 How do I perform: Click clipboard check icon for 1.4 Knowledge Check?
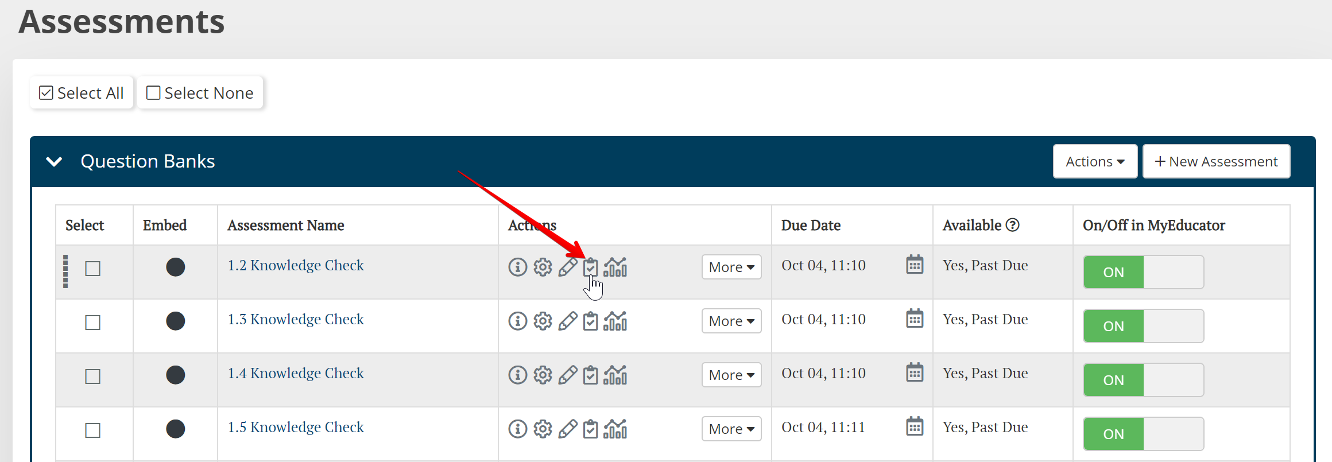pos(590,375)
